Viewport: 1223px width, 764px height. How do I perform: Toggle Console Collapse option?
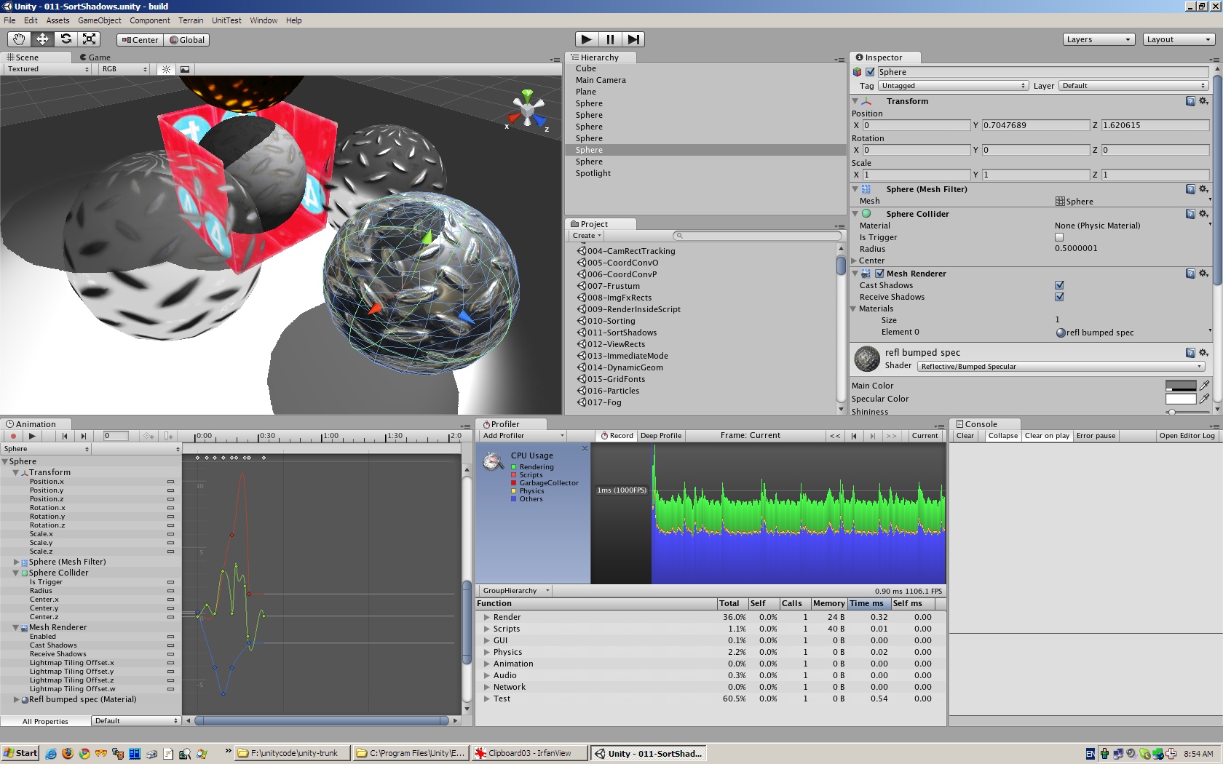pos(1002,436)
